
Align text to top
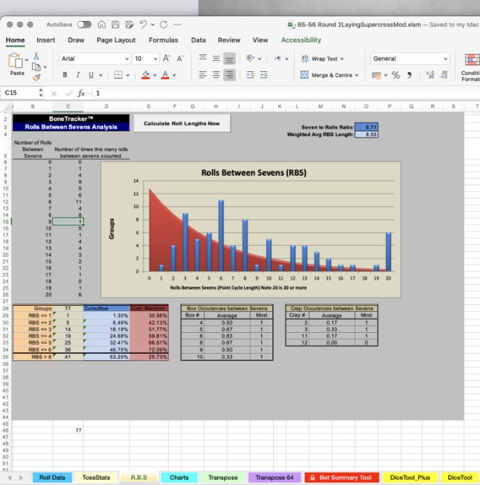[203, 58]
